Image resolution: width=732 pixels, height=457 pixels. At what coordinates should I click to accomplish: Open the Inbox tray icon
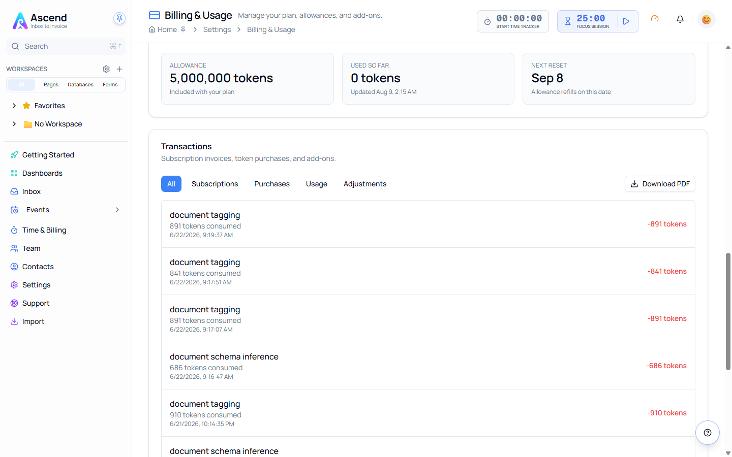click(x=14, y=191)
